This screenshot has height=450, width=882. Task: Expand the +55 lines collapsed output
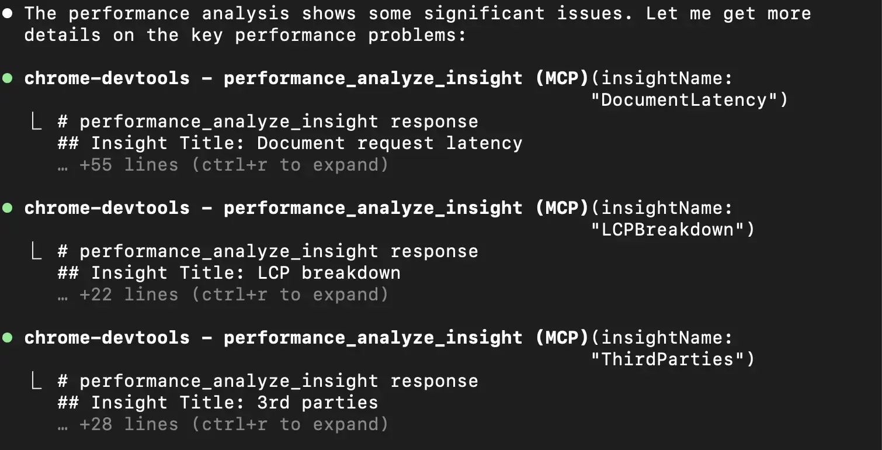[223, 165]
